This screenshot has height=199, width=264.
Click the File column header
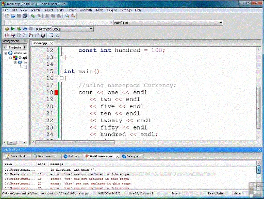[8, 164]
